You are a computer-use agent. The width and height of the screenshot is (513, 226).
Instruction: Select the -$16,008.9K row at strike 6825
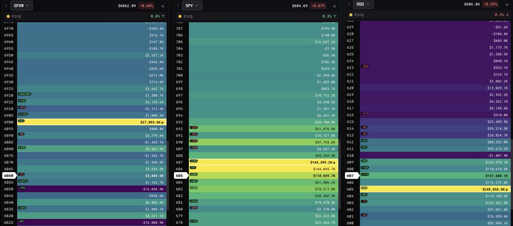92,222
